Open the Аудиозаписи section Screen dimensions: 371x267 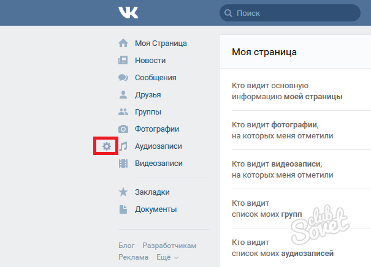[x=159, y=146]
